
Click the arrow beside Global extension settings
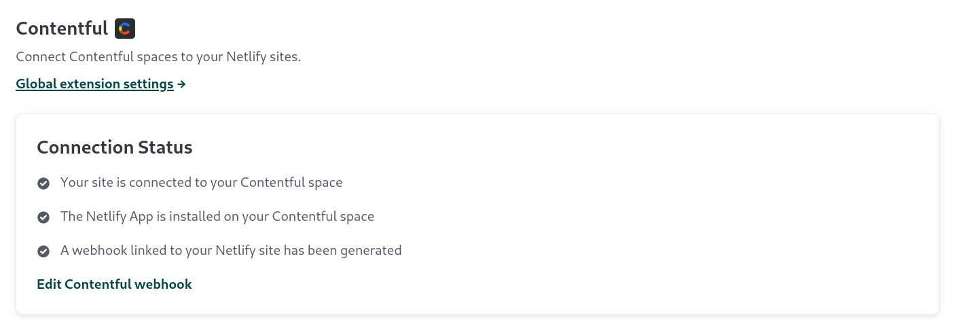(181, 84)
